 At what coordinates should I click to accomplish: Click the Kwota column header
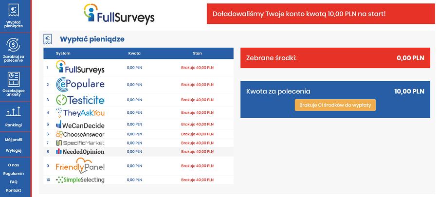tap(134, 54)
